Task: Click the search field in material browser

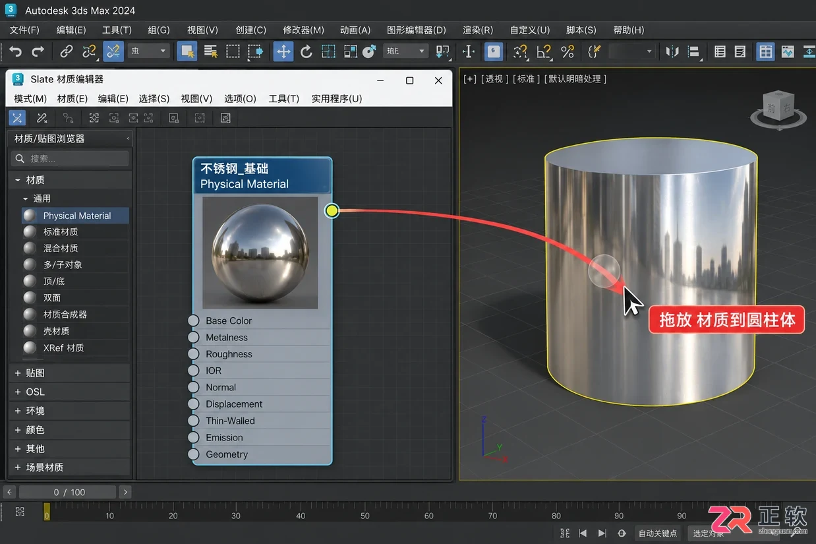Action: [x=71, y=158]
